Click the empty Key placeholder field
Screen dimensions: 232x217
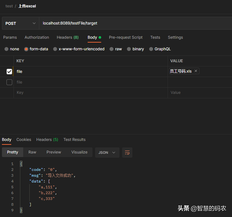[91, 93]
